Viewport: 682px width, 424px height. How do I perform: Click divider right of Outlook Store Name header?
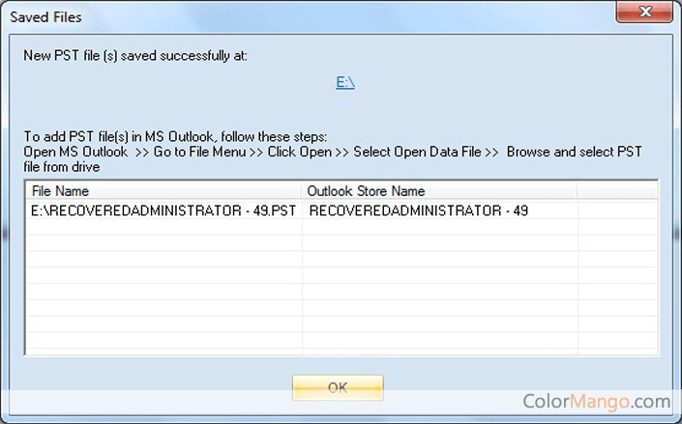577,191
